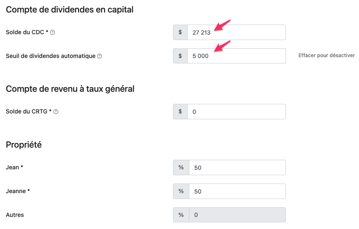Edit Jean's ownership percentage field
Viewport: 359px width, 229px height.
tap(237, 168)
